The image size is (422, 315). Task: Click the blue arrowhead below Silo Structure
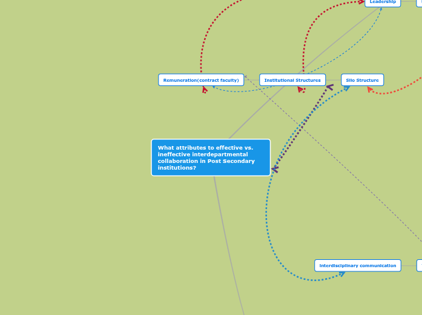coord(346,88)
